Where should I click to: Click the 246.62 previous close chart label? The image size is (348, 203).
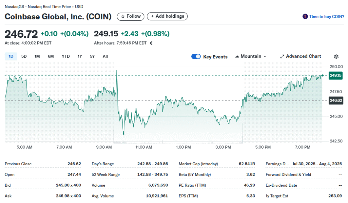[335, 100]
